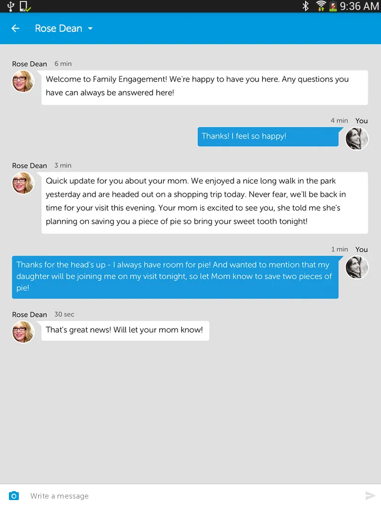This screenshot has width=381, height=508.
Task: Tap the '30 sec' timestamp label
Action: tap(64, 314)
